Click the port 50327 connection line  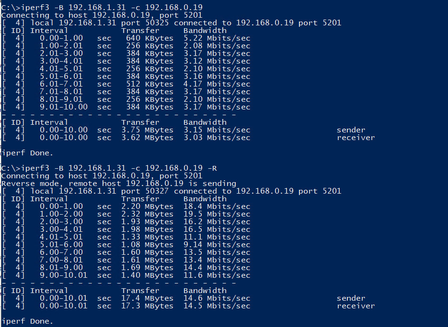(x=172, y=191)
